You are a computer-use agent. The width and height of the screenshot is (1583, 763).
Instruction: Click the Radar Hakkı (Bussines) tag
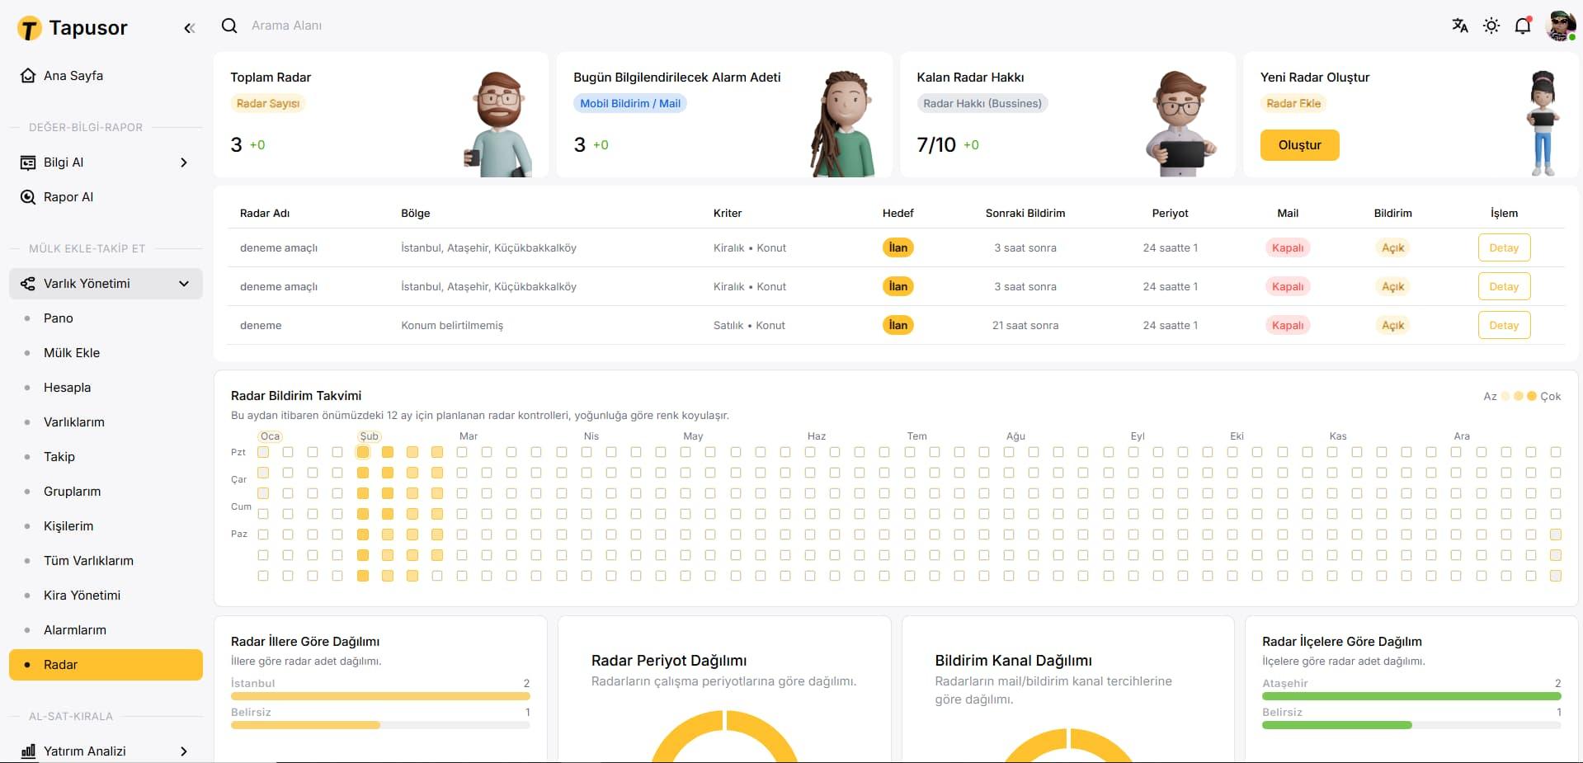click(982, 103)
